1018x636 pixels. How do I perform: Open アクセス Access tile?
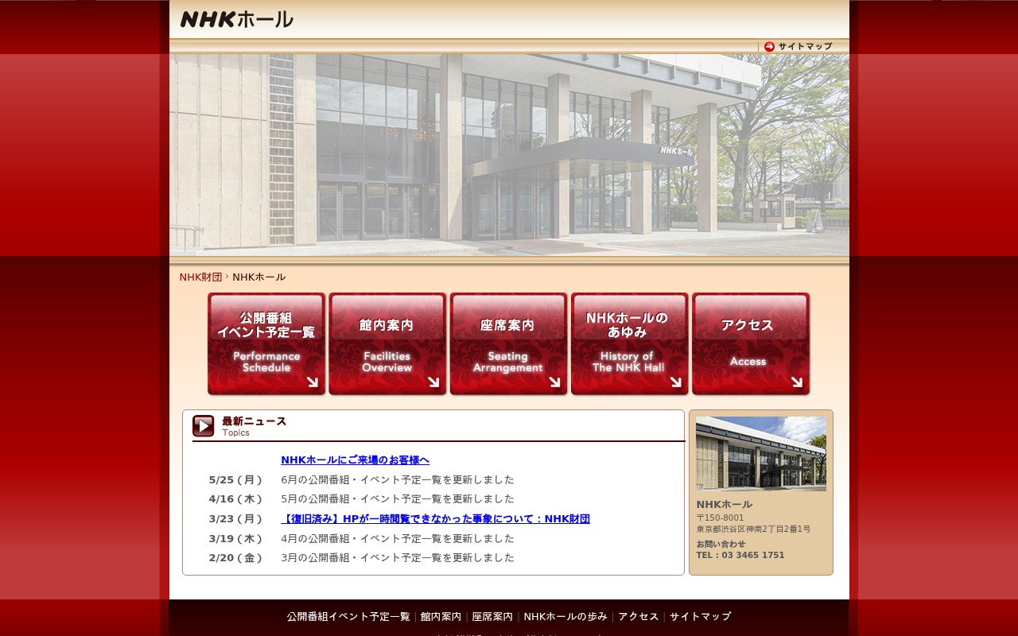(x=751, y=343)
